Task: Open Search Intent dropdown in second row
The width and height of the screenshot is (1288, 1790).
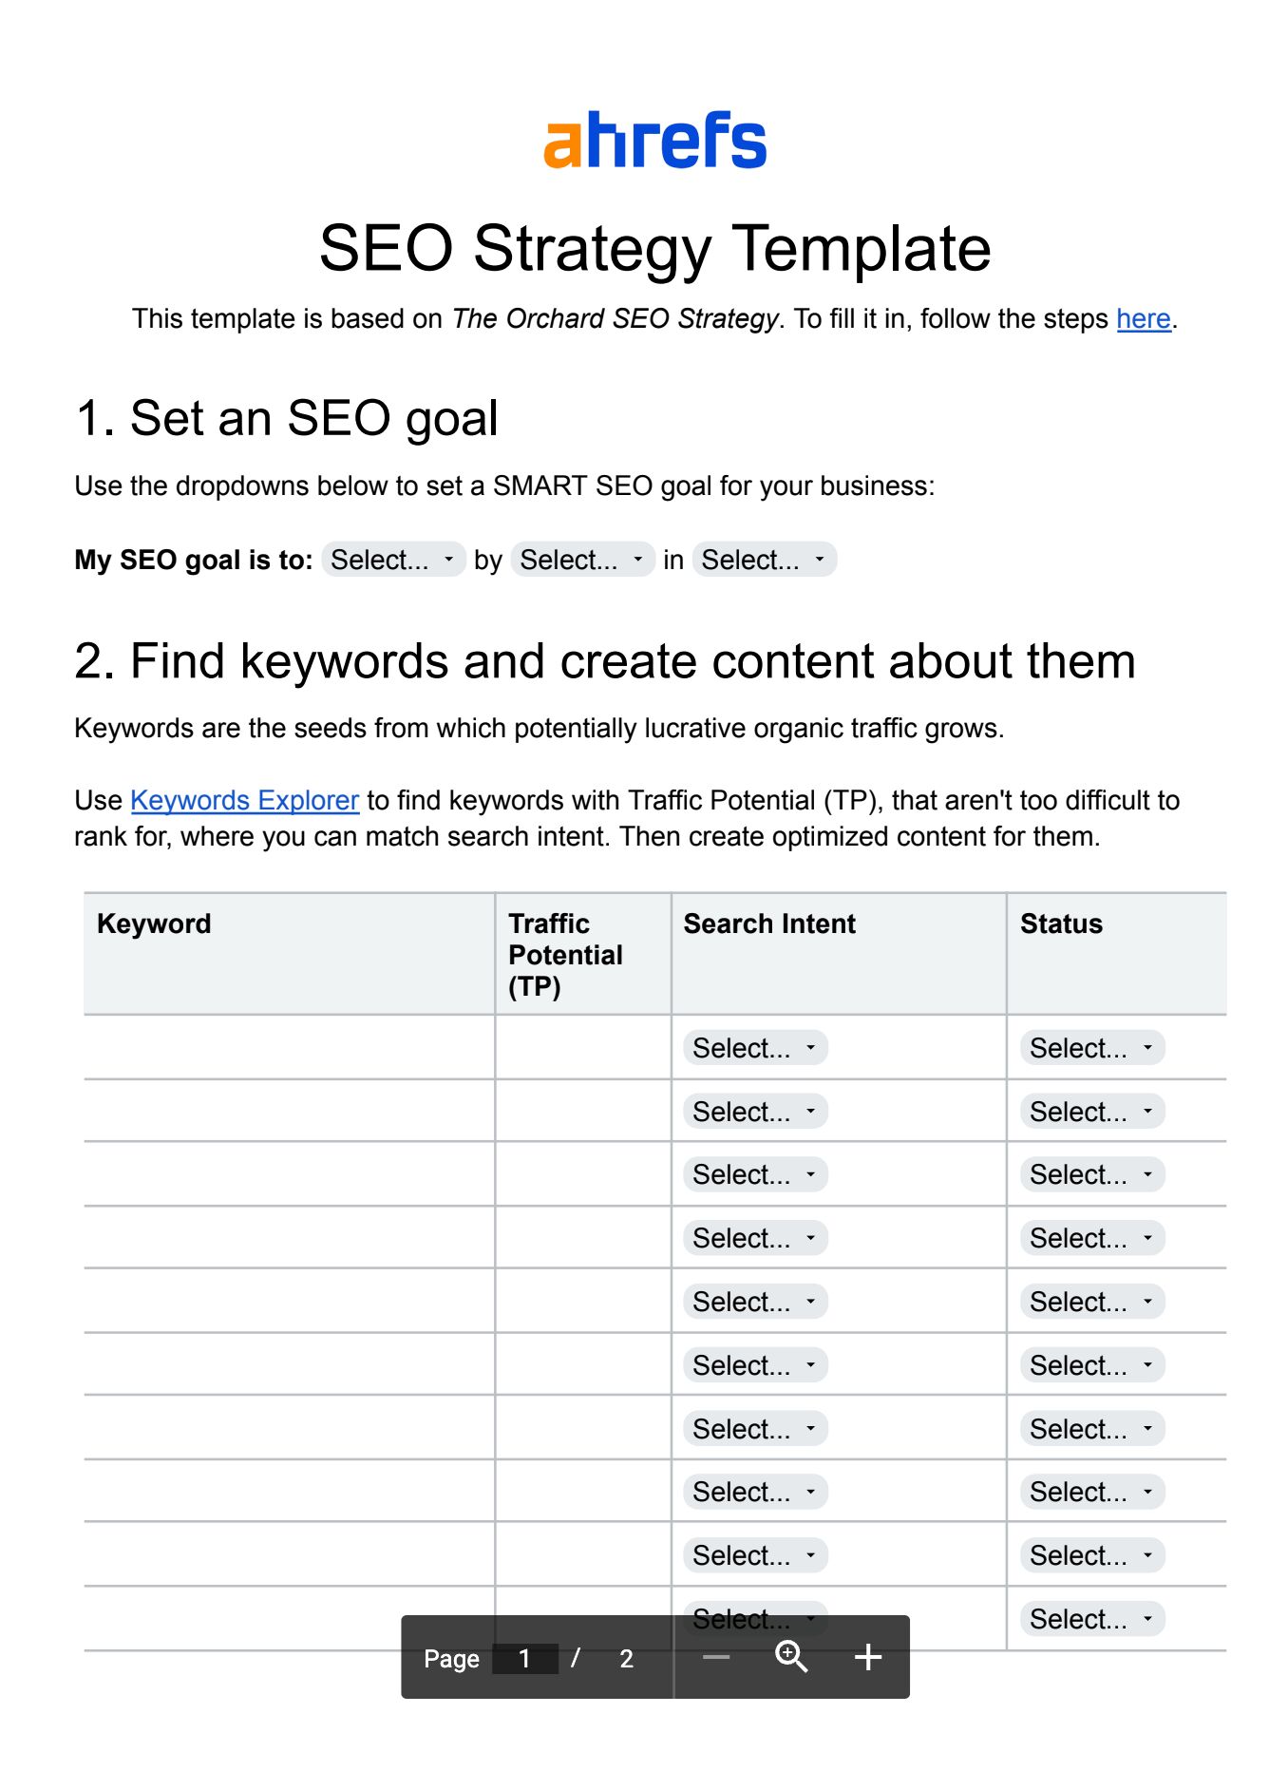Action: click(x=753, y=1112)
